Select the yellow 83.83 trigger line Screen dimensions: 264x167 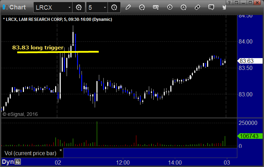point(58,52)
